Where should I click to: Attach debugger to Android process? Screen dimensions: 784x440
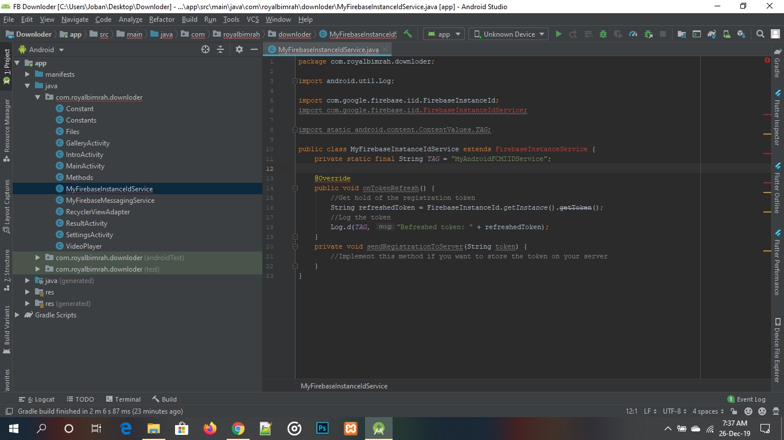(648, 34)
